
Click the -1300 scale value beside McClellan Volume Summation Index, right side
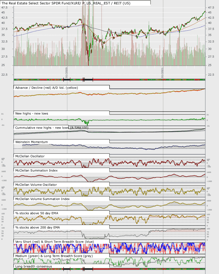point(209,210)
